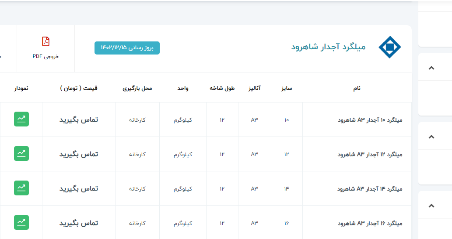Click the خروجی PDF label
452x239 pixels.
tap(46, 56)
